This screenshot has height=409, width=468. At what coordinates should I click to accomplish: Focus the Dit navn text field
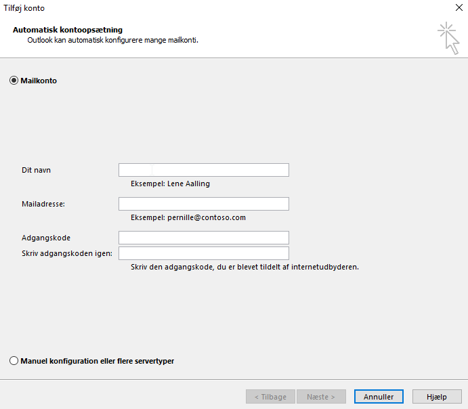204,170
